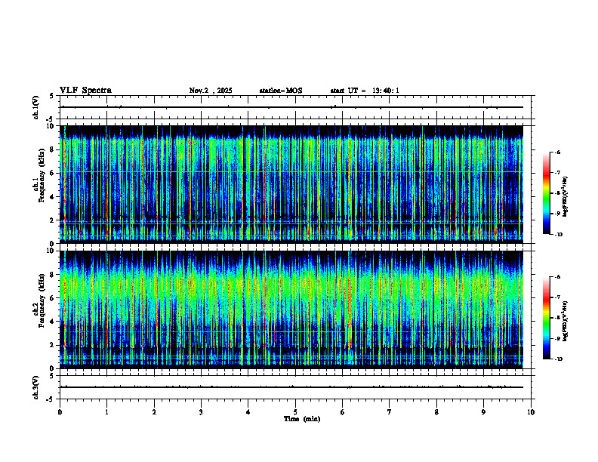
Task: Click the "5" minute tick on time axis
Action: coord(295,412)
